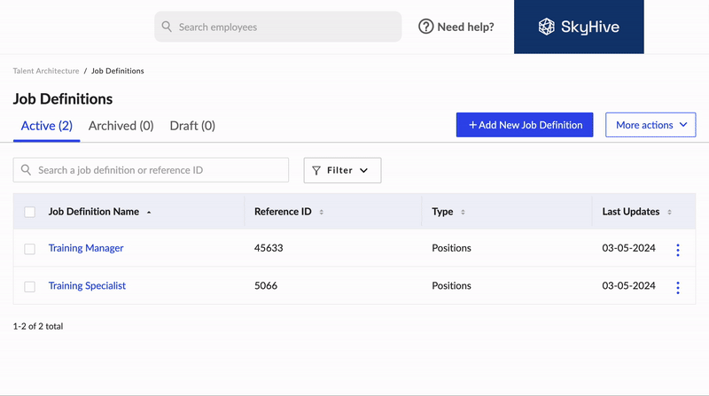Click the 03-05-2024 date in Training Manager row
709x396 pixels.
(x=628, y=248)
